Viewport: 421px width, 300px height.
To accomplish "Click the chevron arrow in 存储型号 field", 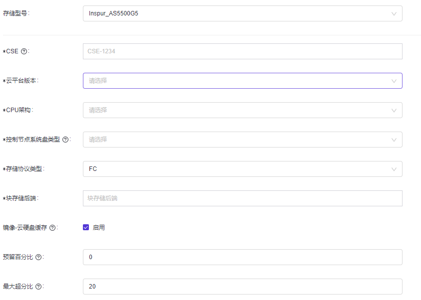I will tap(394, 13).
